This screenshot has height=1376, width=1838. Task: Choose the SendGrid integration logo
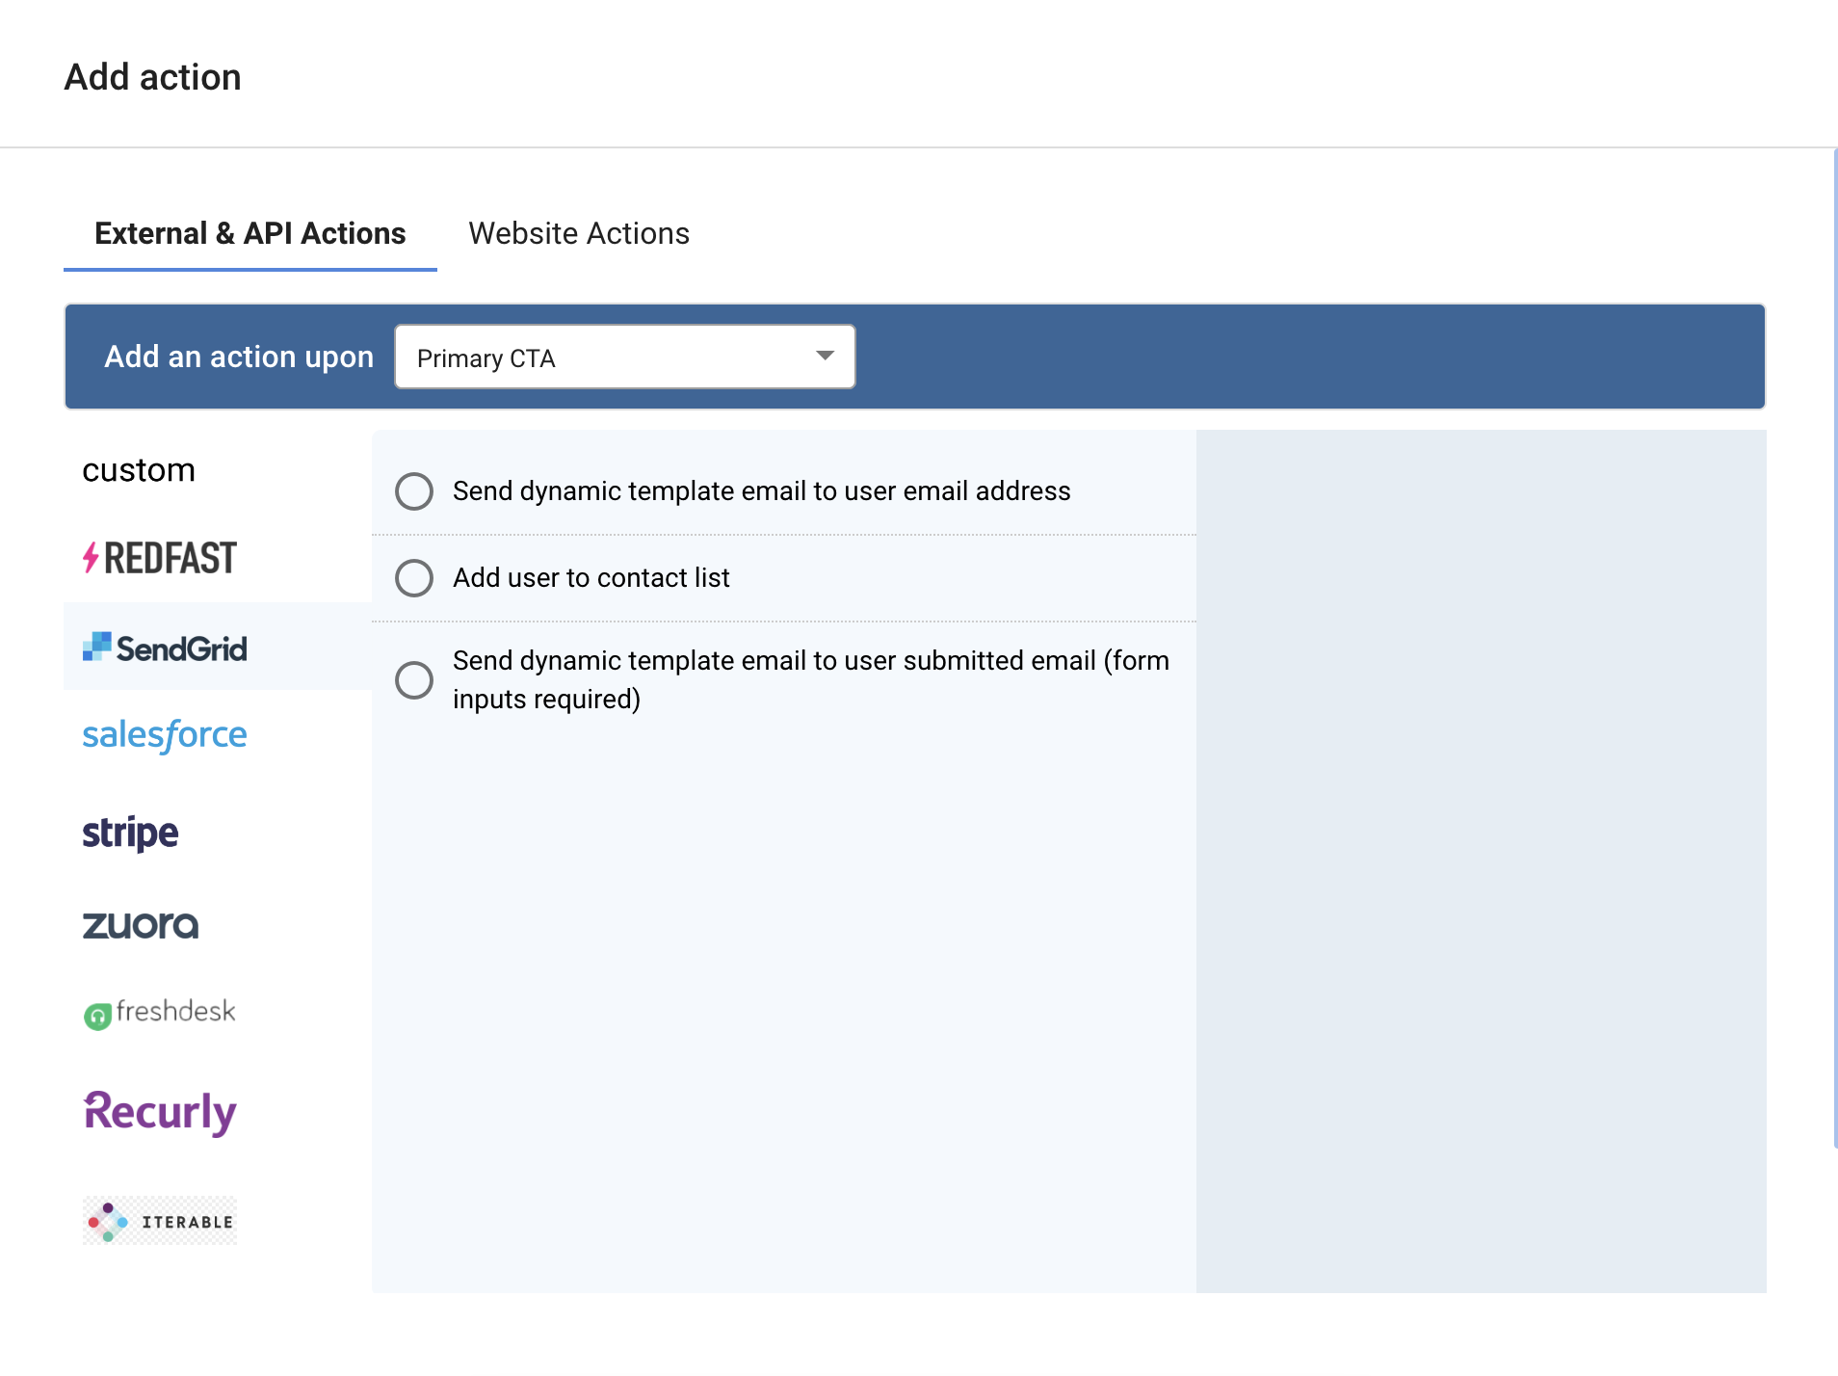(165, 648)
